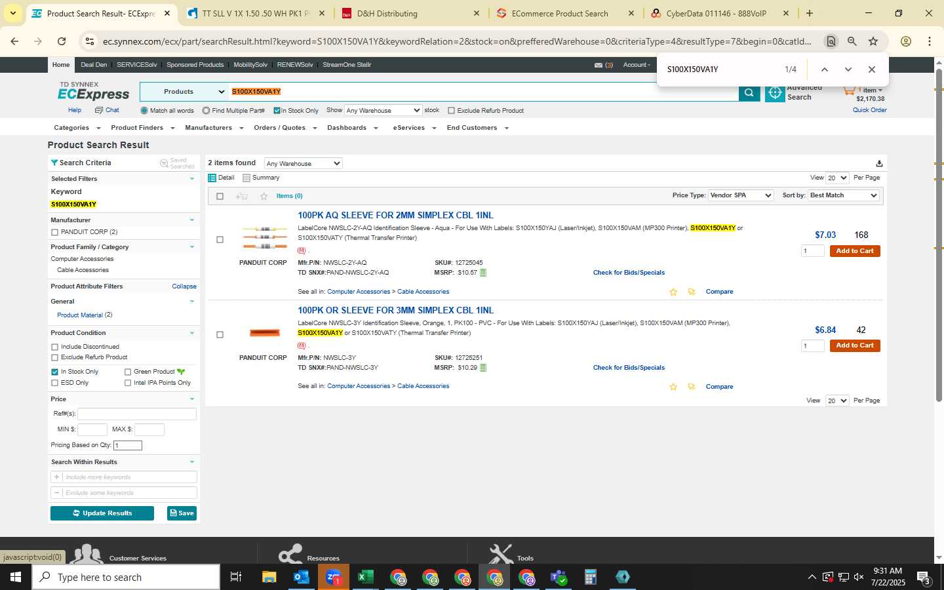Reload the page
The image size is (944, 590).
pos(62,41)
